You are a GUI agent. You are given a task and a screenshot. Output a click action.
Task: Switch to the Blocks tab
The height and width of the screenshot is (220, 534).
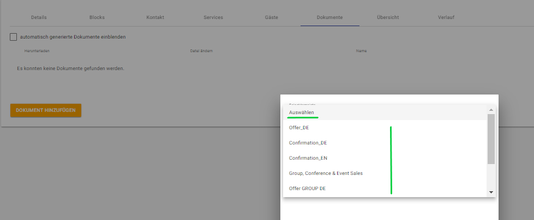[97, 17]
